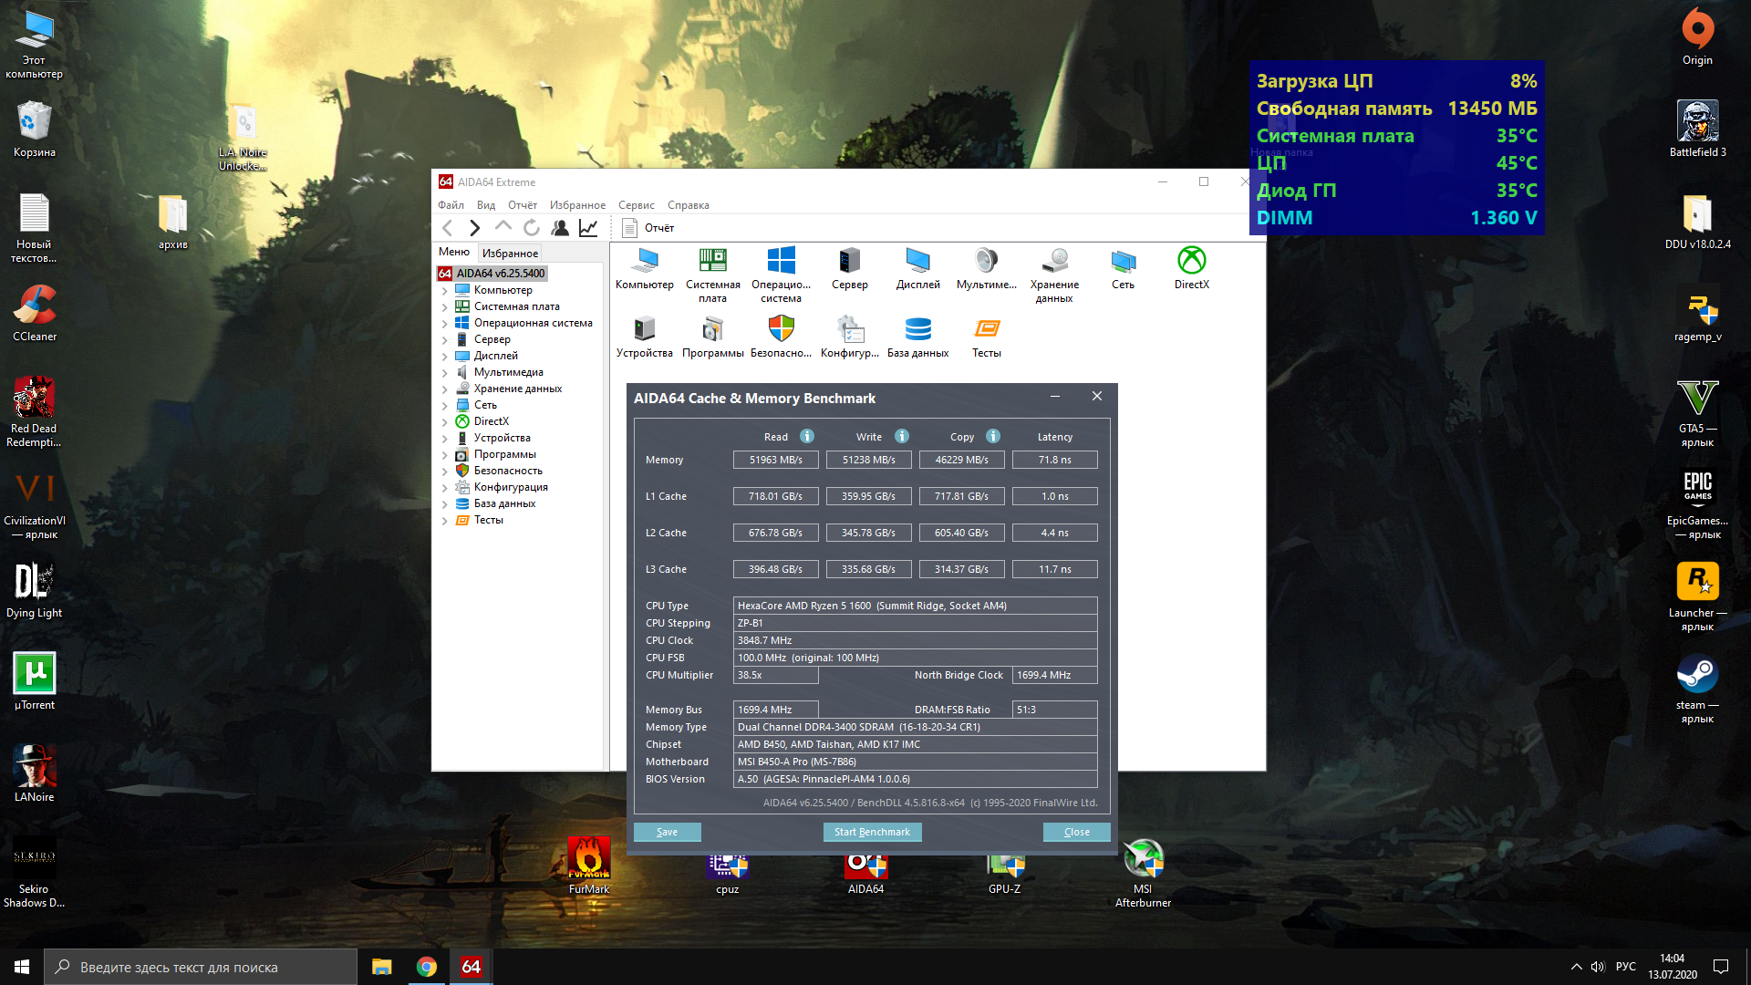Select Безопасность in the sidebar tree
The width and height of the screenshot is (1751, 985).
pos(508,471)
